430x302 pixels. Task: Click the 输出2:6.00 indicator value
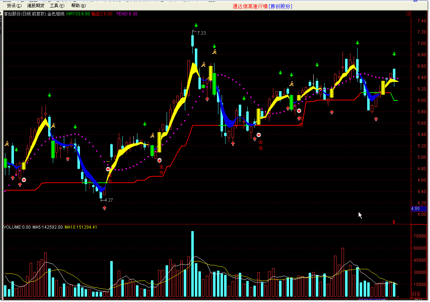point(102,14)
